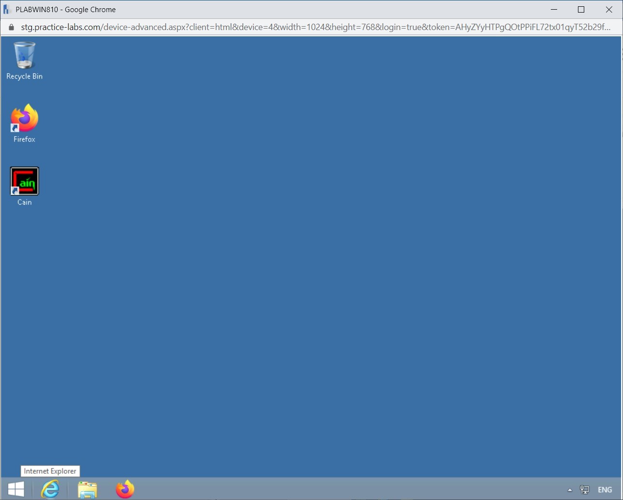Image resolution: width=623 pixels, height=500 pixels.
Task: Click the stg.practice-labs.com URL text
Action: pyautogui.click(x=73, y=27)
